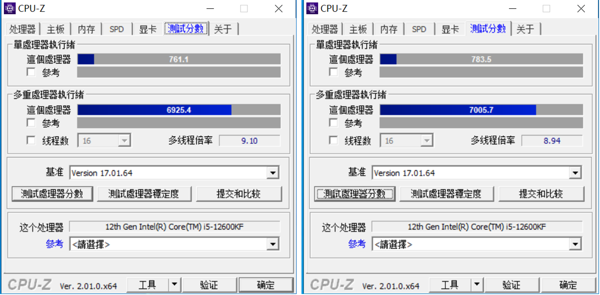Expand 參考 <請選擇> processor list in right window
The height and width of the screenshot is (295, 600).
[576, 244]
